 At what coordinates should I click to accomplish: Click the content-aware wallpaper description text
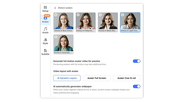(x=91, y=91)
